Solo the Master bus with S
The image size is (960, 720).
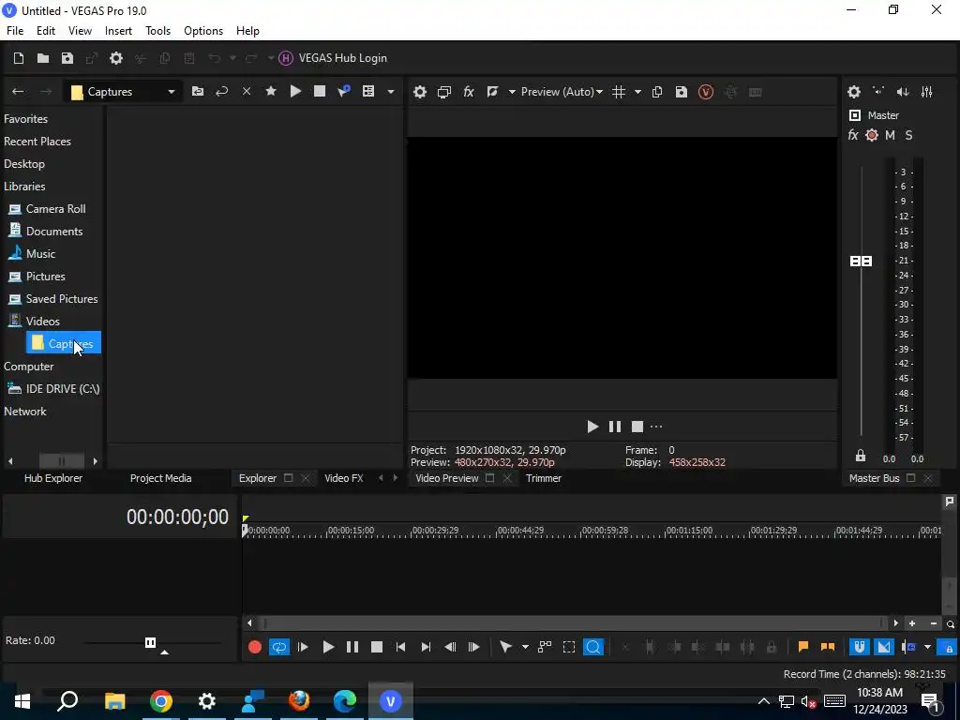pyautogui.click(x=908, y=135)
